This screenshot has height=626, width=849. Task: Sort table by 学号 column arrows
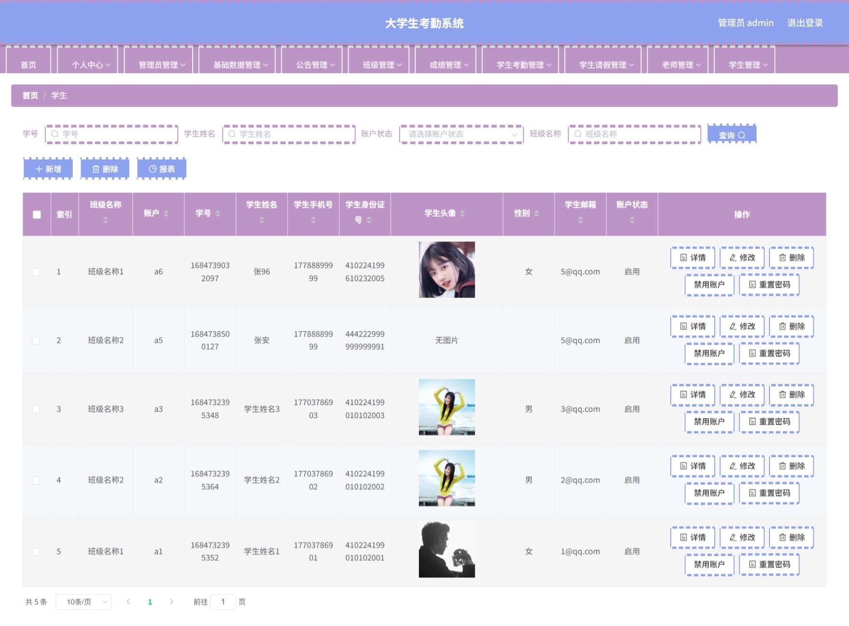tap(218, 213)
